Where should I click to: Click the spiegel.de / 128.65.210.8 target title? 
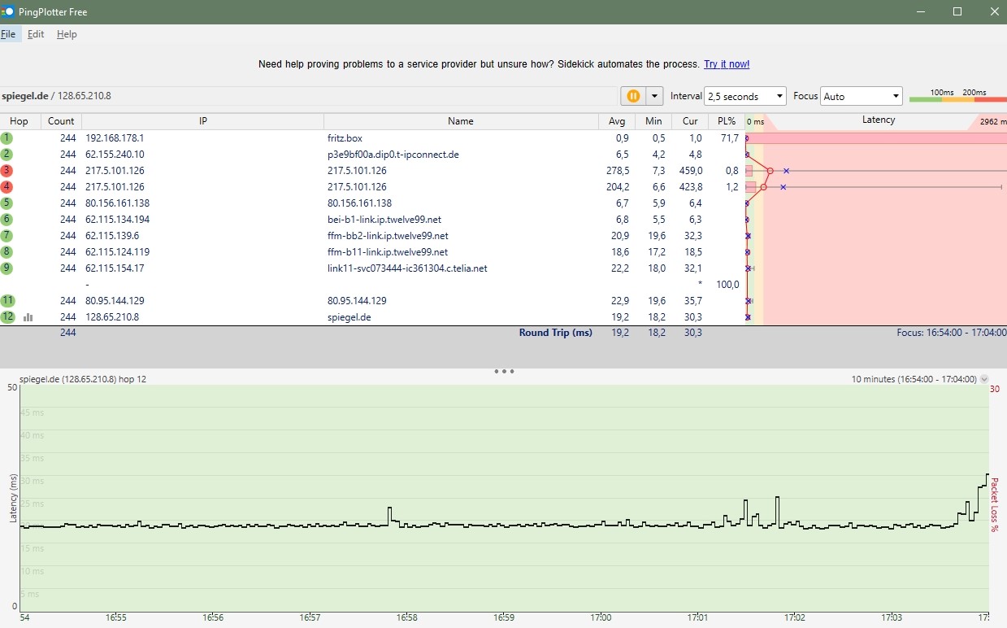tap(56, 96)
